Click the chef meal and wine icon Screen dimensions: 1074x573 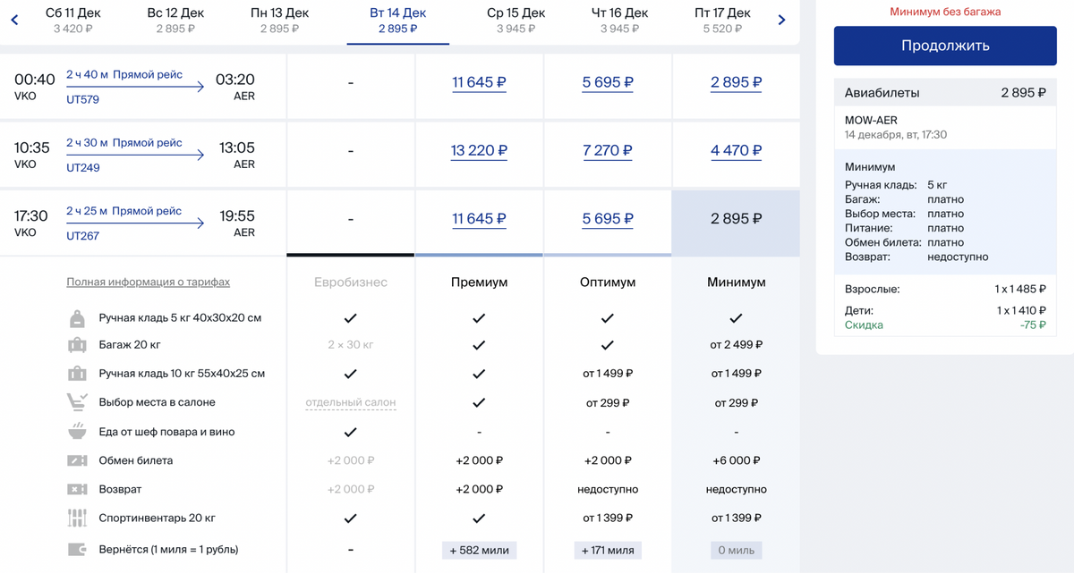(77, 432)
